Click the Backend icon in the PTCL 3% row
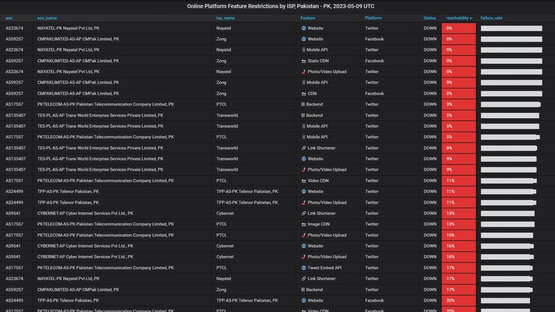This screenshot has height=312, width=555. [303, 105]
